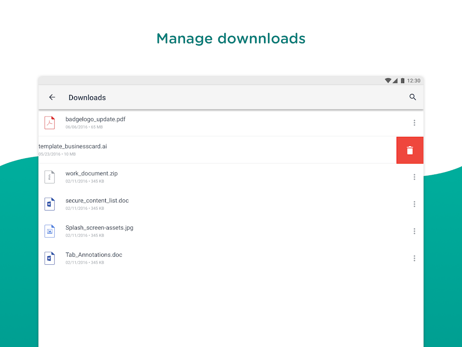The width and height of the screenshot is (462, 347).
Task: Open more options for secure_content_list.doc
Action: click(x=414, y=204)
